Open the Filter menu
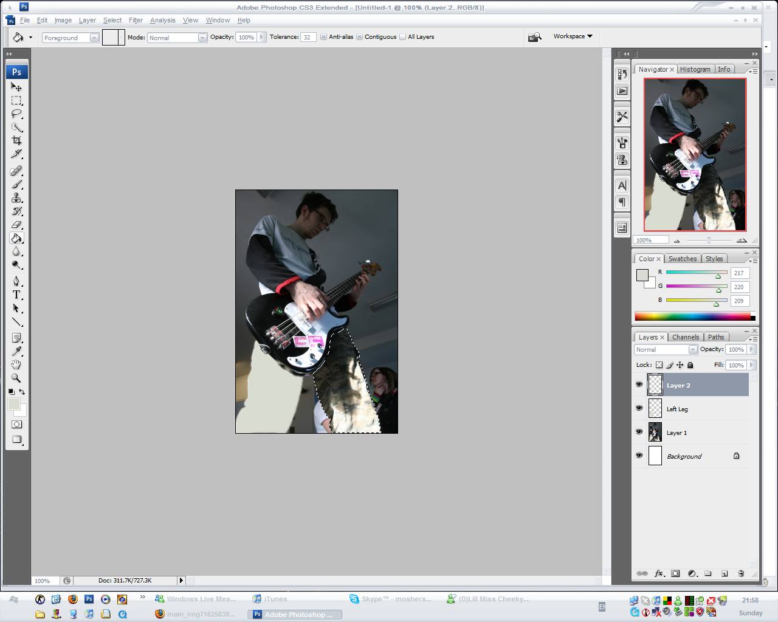The width and height of the screenshot is (778, 622). tap(136, 20)
